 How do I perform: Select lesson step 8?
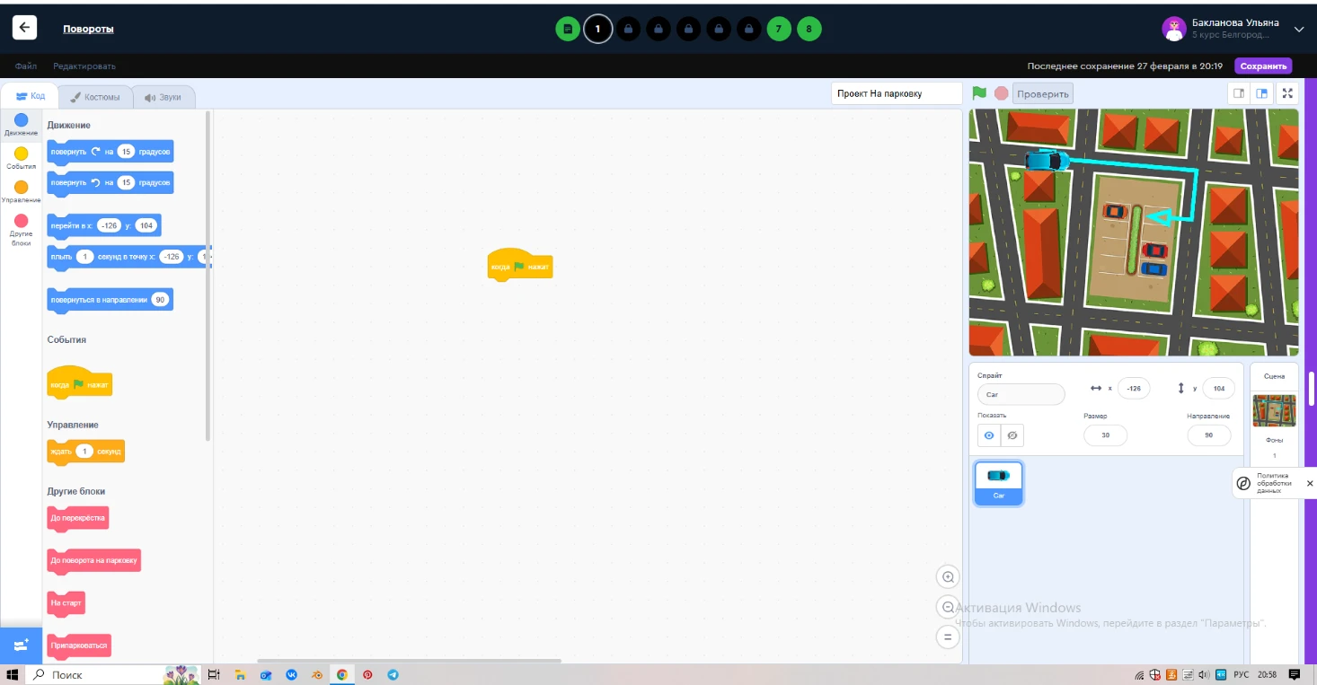(809, 30)
